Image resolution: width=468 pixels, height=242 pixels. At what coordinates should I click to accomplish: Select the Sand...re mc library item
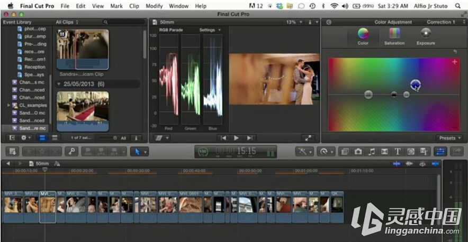coord(25,128)
